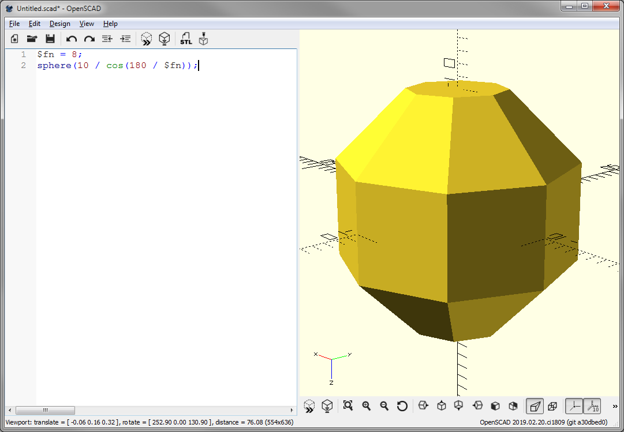Image resolution: width=624 pixels, height=432 pixels.
Task: Click on line 2 sphere code
Action: click(115, 66)
